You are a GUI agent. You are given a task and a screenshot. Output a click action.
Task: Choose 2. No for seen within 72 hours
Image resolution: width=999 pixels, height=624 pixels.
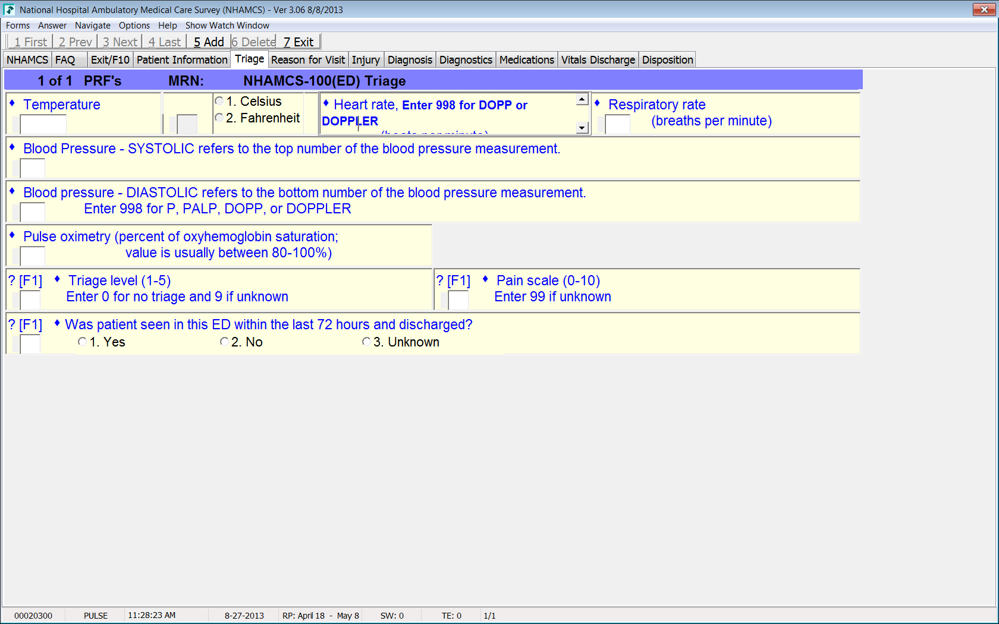[224, 342]
